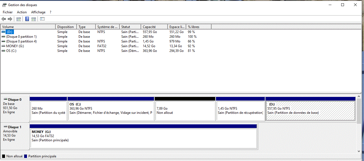Click the disk pane scrollbar up arrow
Viewport: 364px width, 161px height.
click(x=359, y=96)
